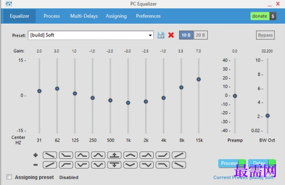Click the 7.0 gain value above 15k

coord(198,51)
